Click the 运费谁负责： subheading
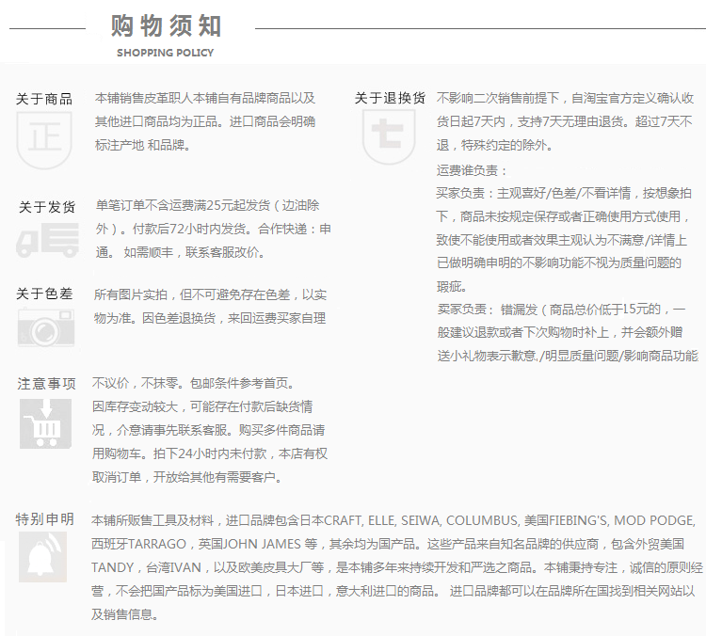 472,170
